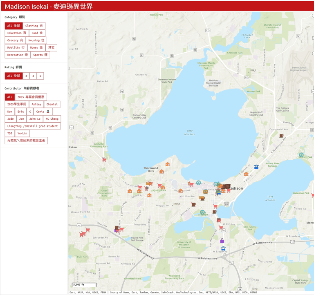314x295 pixels.
Task: Filter by contributor Ashley
Action: (x=36, y=104)
